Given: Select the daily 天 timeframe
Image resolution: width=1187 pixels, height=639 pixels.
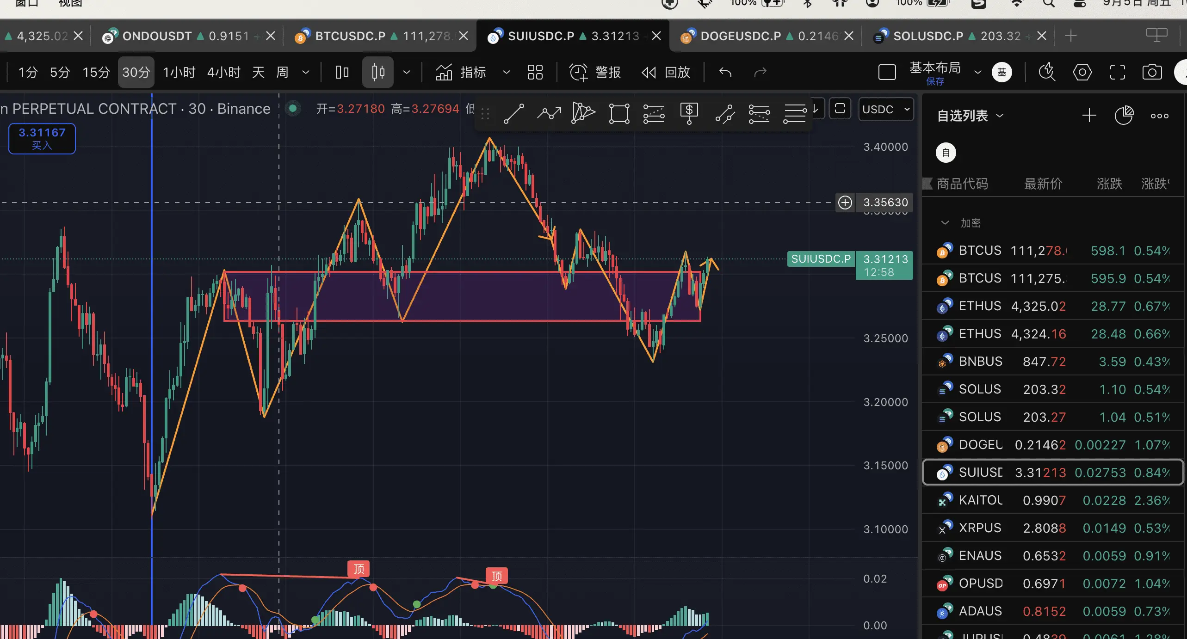Looking at the screenshot, I should pos(258,72).
